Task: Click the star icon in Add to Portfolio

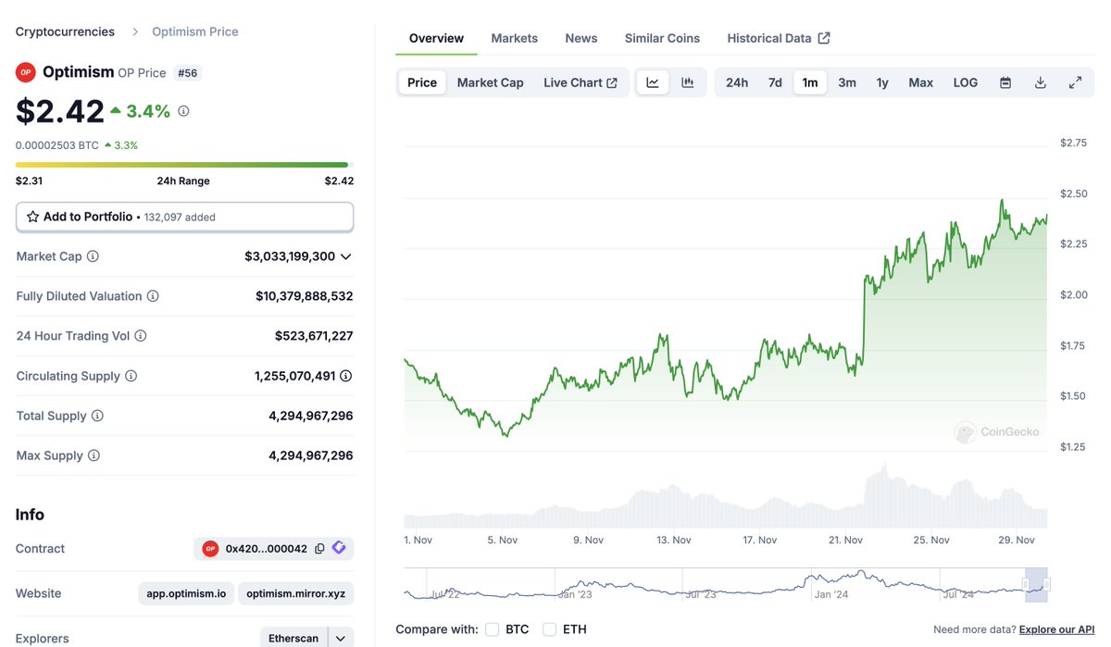Action: click(32, 217)
